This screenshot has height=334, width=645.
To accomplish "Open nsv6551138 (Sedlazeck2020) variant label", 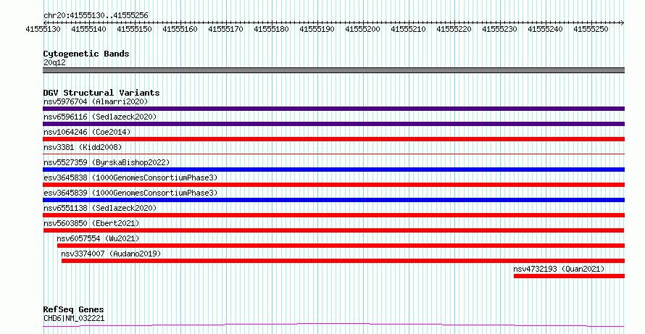I will pos(100,208).
